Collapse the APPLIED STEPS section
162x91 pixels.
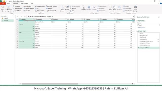point(137,31)
